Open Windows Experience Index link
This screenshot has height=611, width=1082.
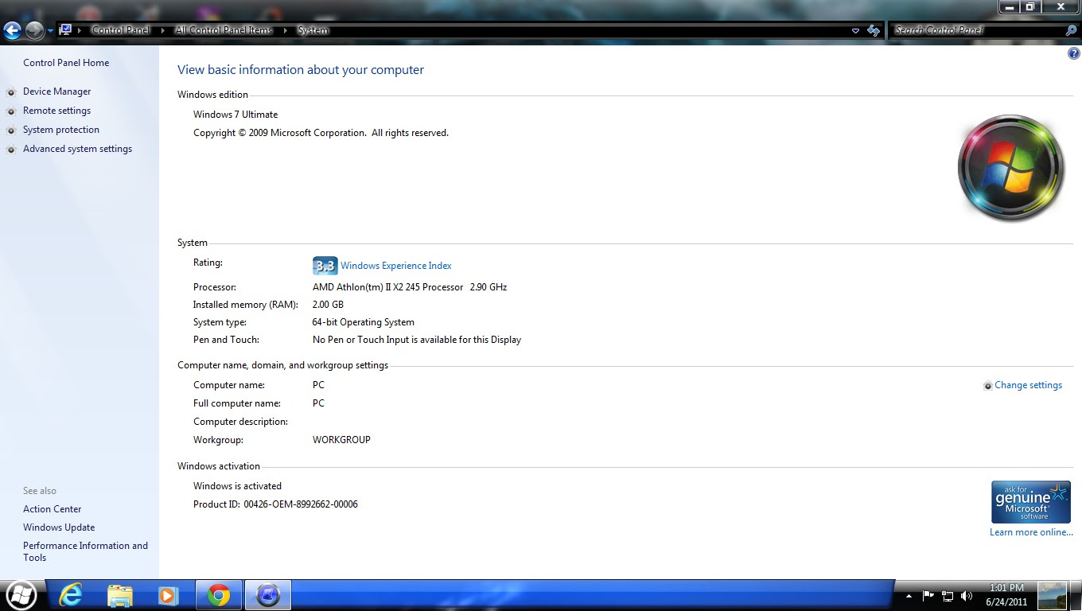[396, 266]
